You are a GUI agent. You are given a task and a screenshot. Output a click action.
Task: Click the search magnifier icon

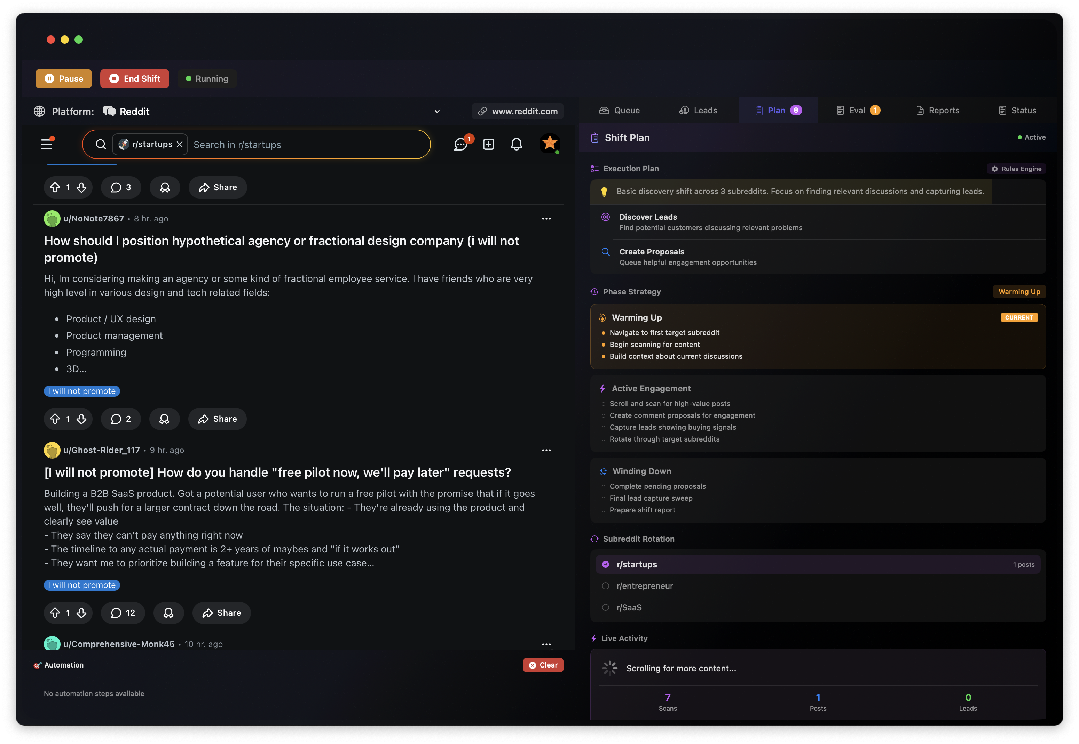pos(101,145)
